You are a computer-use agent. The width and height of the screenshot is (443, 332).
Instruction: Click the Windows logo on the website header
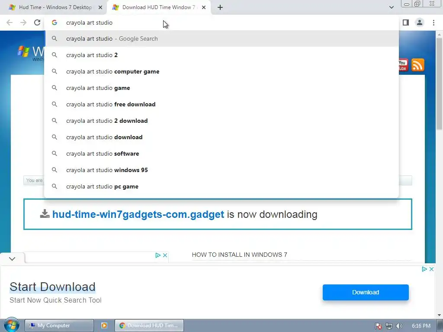(x=24, y=51)
